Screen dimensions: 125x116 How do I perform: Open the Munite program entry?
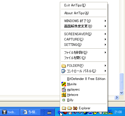click(x=84, y=84)
